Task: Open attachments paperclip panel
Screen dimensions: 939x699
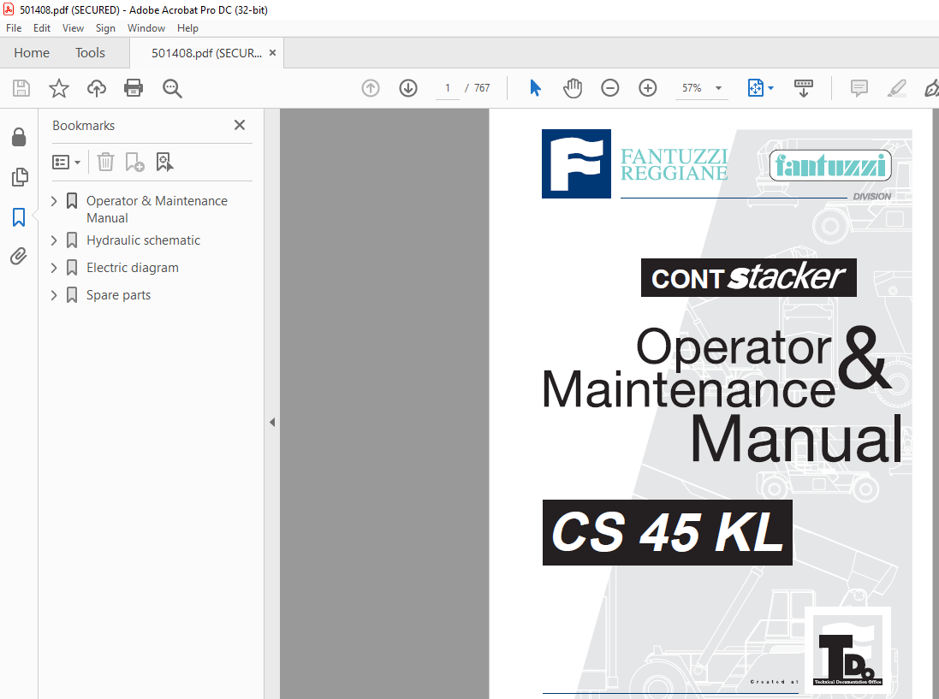Action: (19, 257)
